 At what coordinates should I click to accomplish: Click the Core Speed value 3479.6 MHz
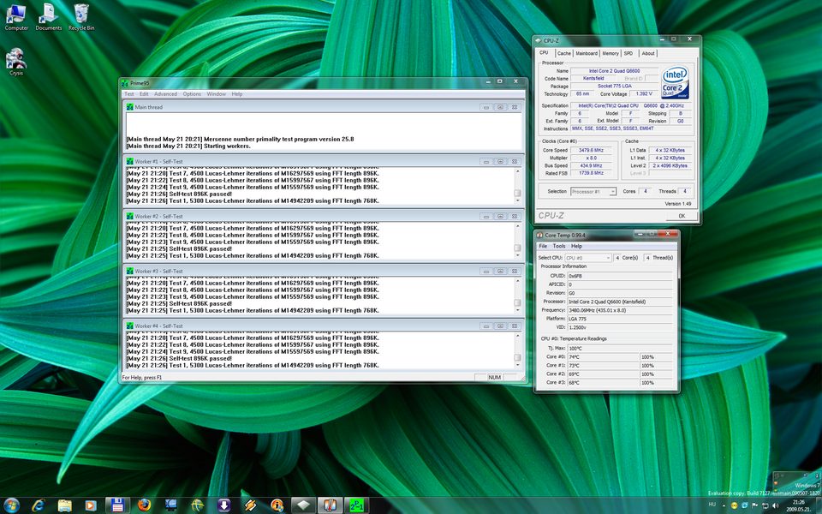coord(592,151)
